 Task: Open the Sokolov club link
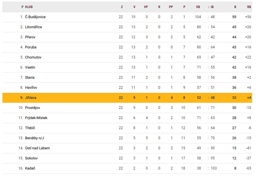[x=31, y=158]
